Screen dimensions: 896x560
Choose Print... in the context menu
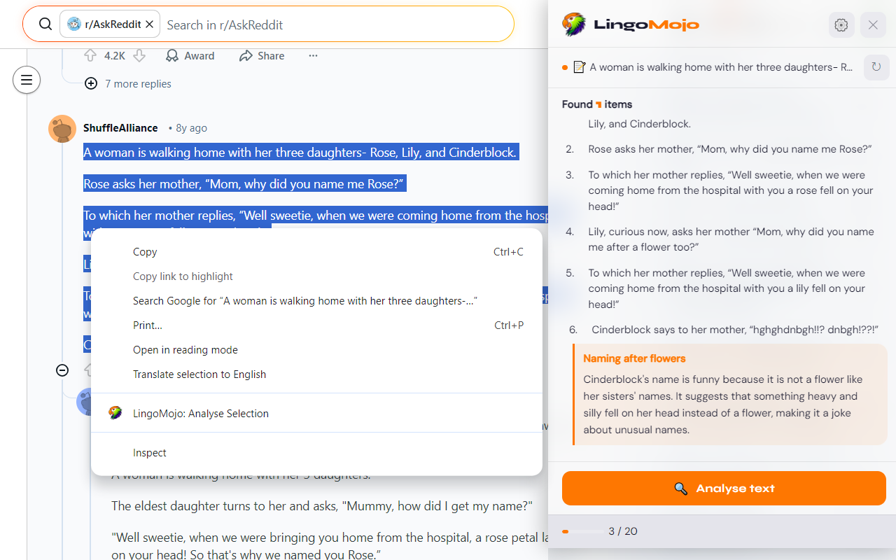click(316, 325)
